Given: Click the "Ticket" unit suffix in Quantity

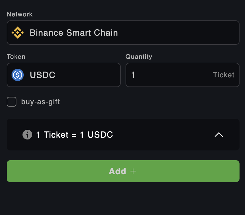Looking at the screenshot, I should 224,75.
